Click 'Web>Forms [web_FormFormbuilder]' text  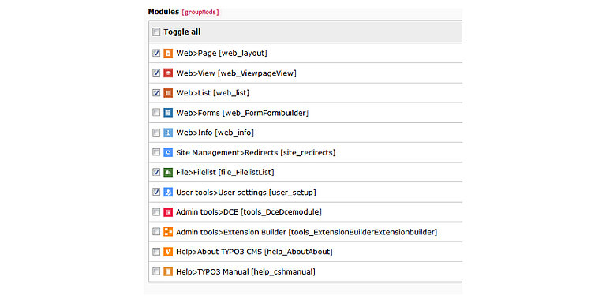(242, 113)
